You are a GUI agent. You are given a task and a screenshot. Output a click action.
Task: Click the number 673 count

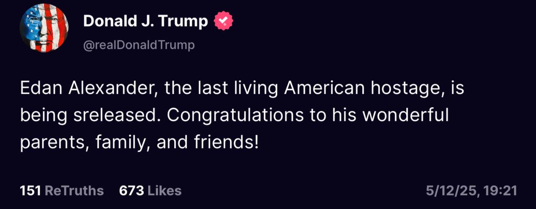pos(131,191)
